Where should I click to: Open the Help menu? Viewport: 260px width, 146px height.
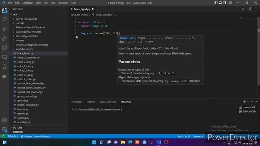pyautogui.click(x=73, y=3)
